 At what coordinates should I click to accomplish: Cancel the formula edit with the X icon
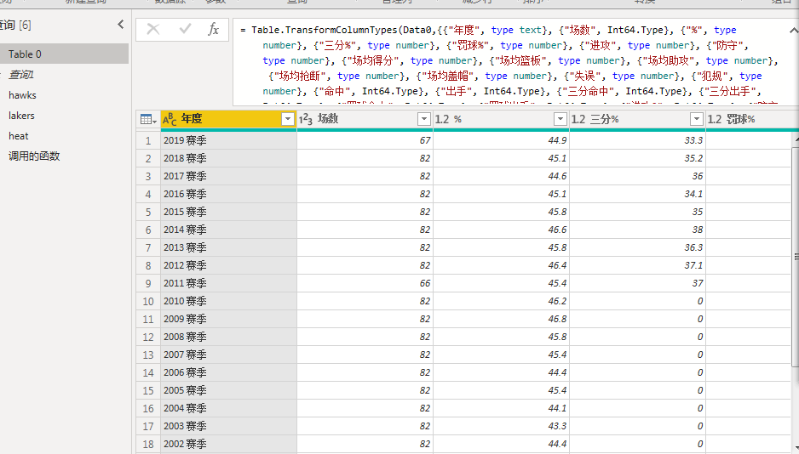click(153, 29)
